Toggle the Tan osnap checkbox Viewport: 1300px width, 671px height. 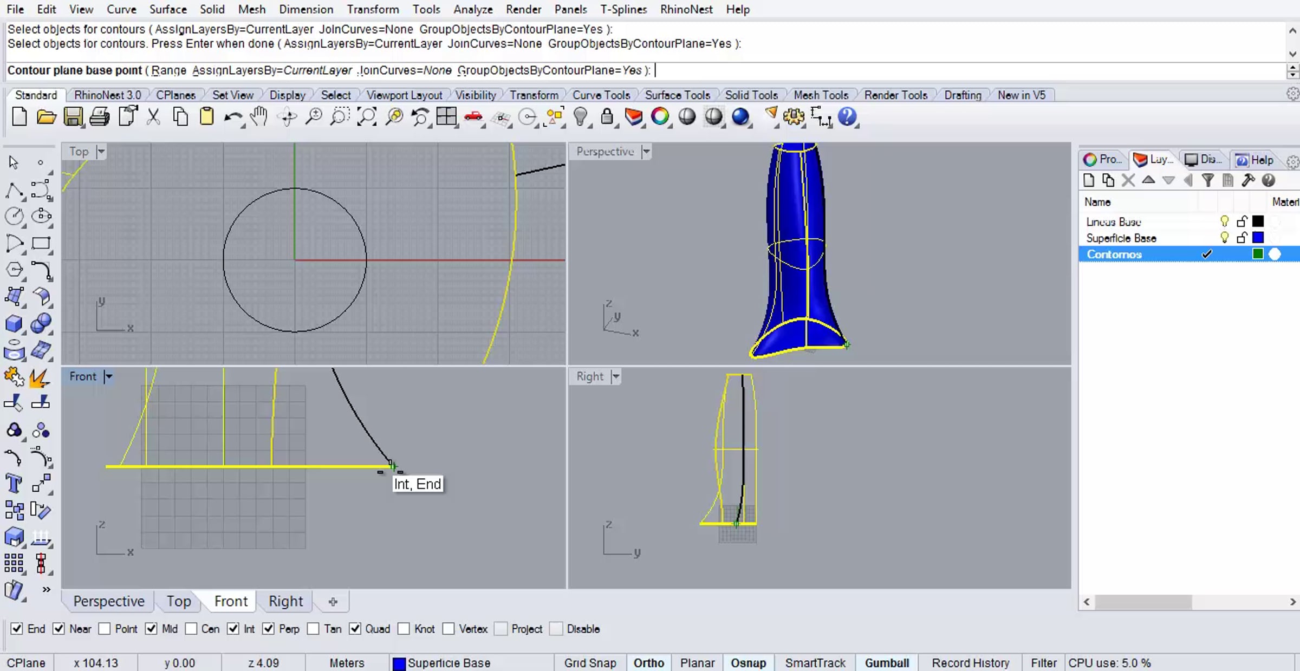(313, 629)
